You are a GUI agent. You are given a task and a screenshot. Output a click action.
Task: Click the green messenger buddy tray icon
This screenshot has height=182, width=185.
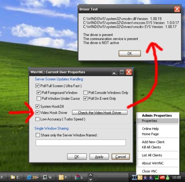[x=168, y=177]
